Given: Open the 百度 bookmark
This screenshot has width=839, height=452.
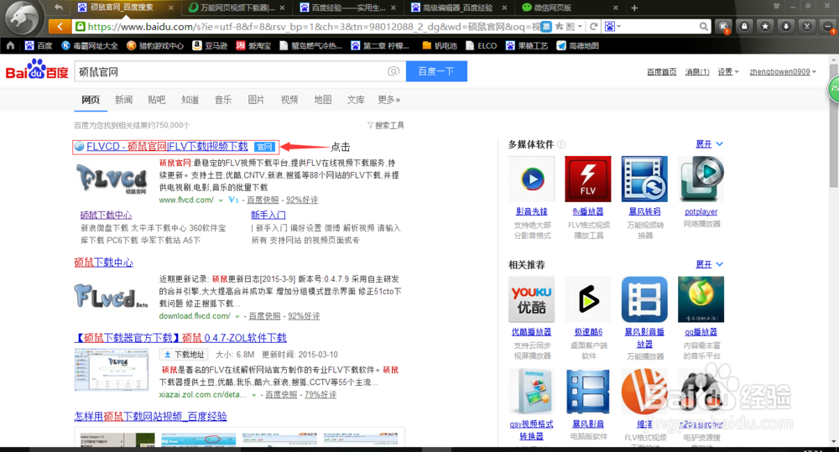Looking at the screenshot, I should [39, 45].
